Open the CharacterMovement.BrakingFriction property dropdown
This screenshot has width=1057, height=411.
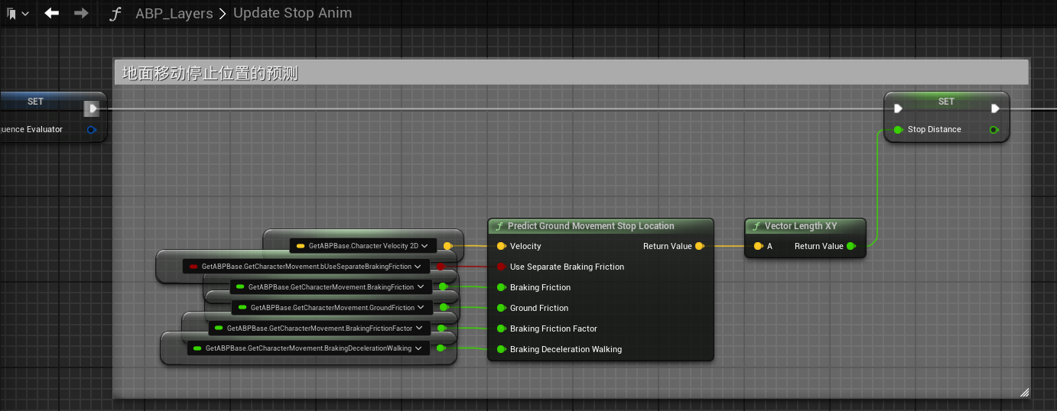(330, 287)
